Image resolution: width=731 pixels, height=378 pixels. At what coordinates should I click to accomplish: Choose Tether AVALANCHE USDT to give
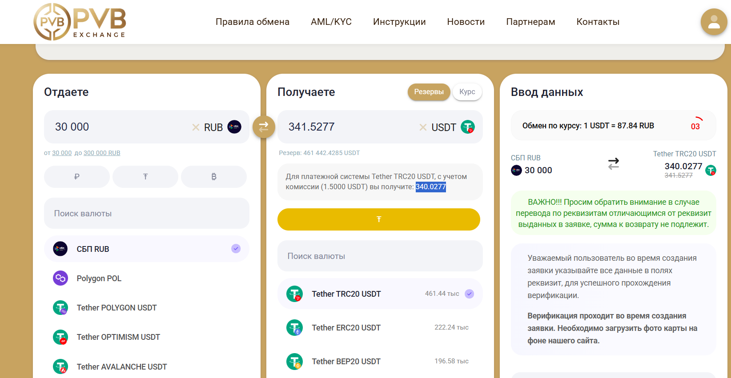tap(147, 367)
